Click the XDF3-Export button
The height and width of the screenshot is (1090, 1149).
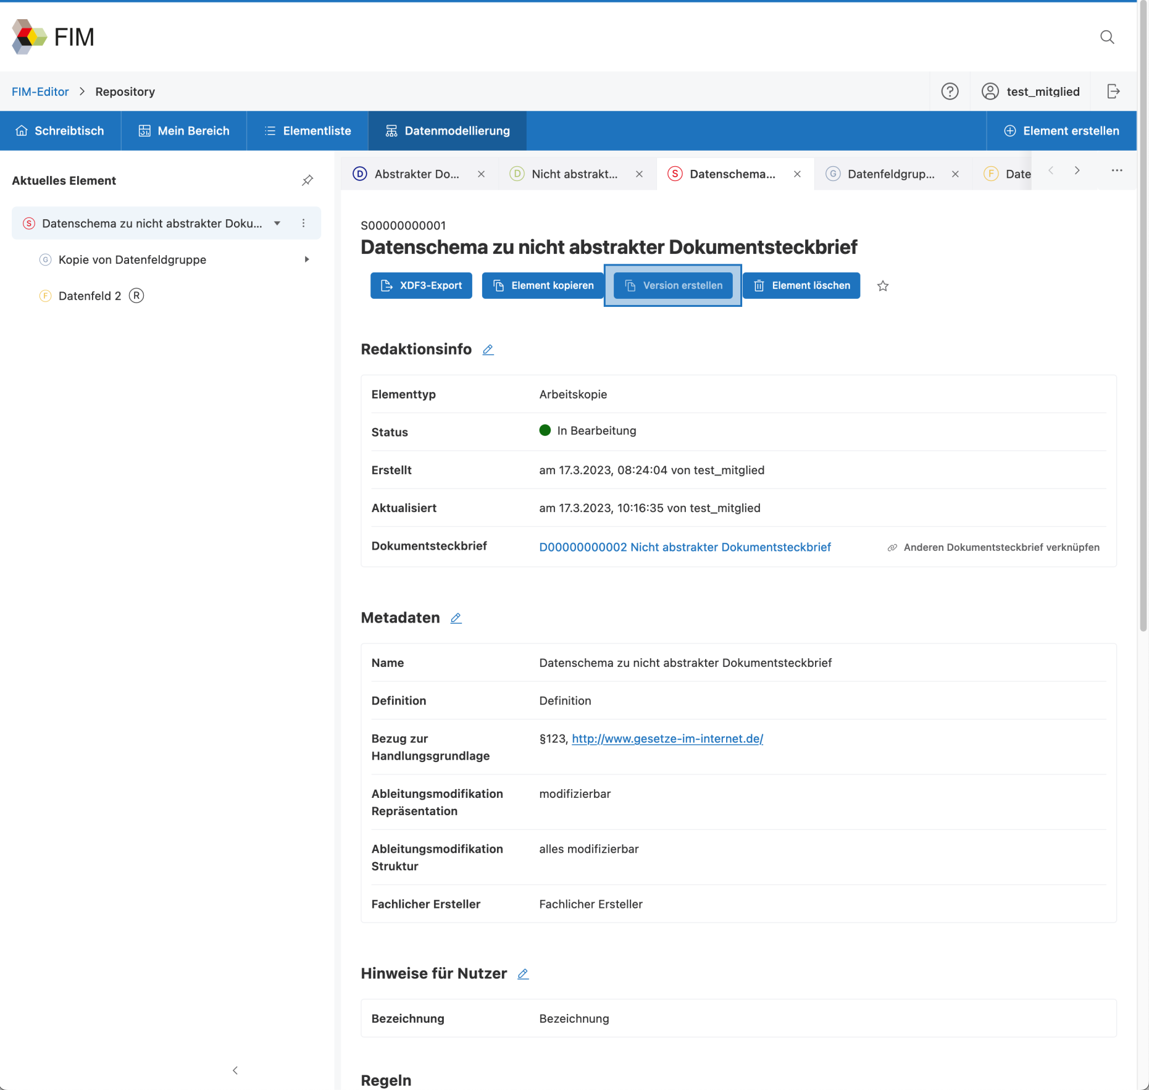click(x=421, y=285)
